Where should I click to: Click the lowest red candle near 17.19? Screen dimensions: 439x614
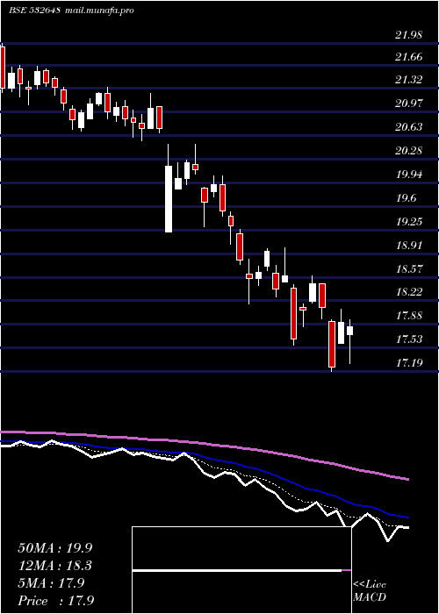332,345
